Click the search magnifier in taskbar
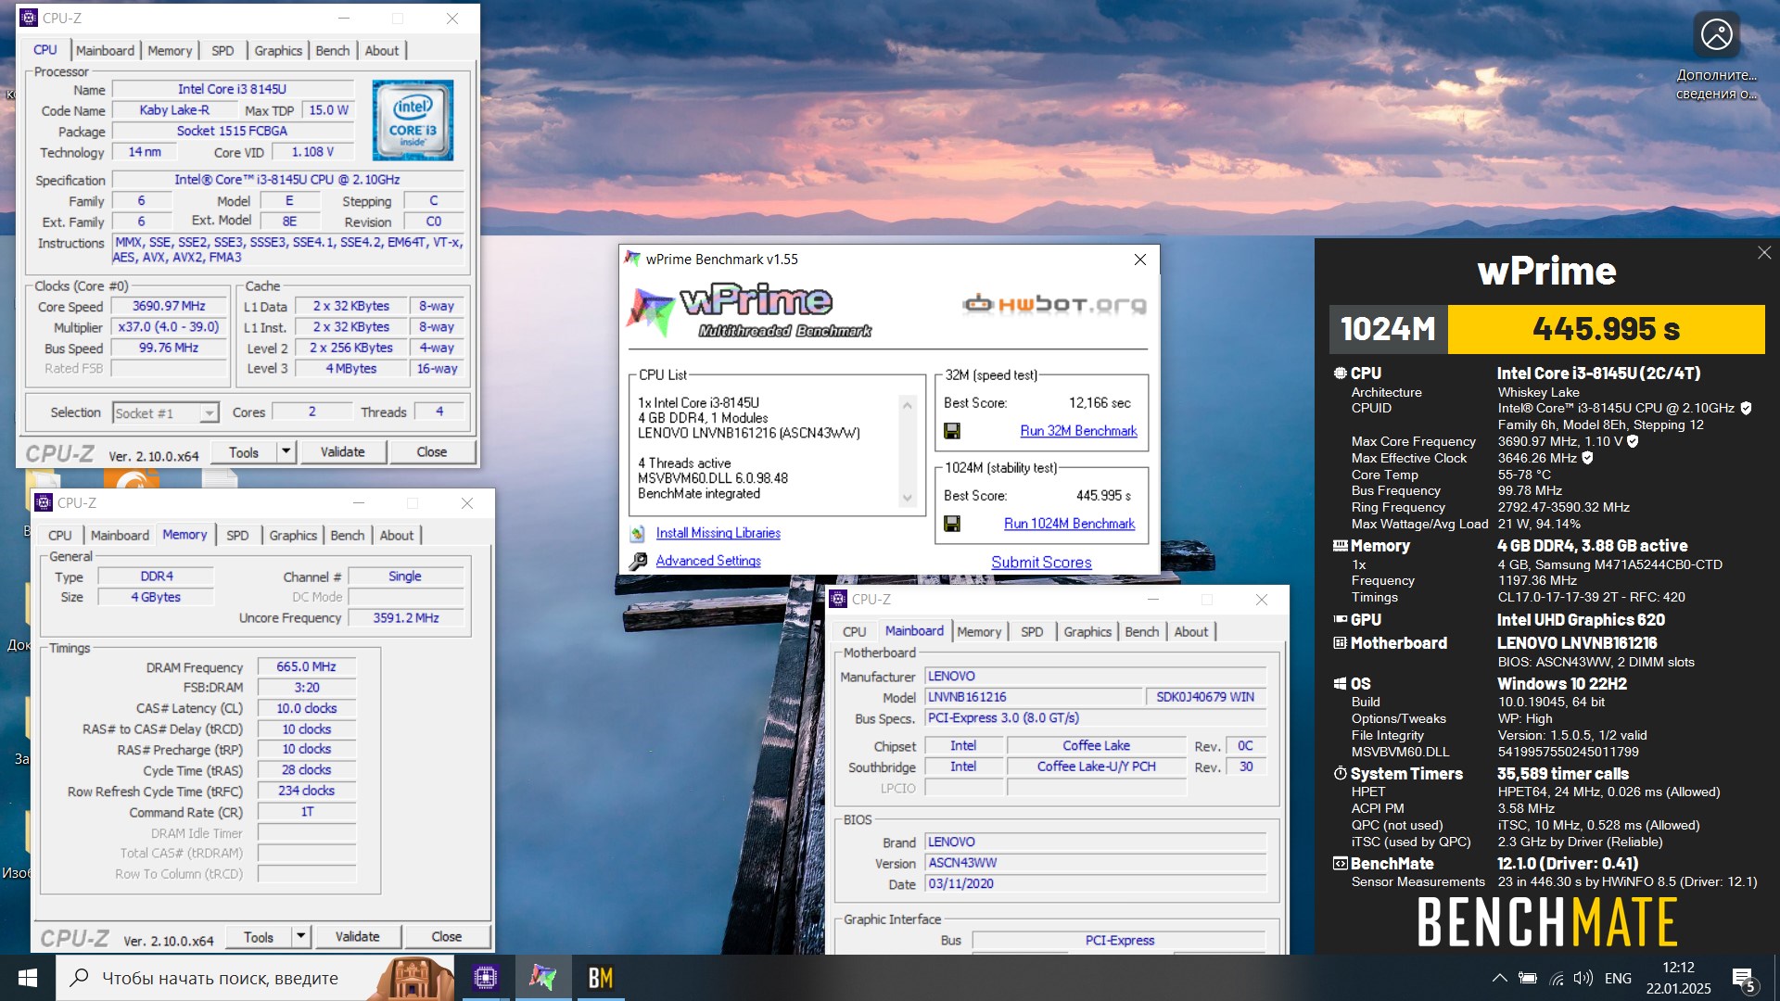The image size is (1780, 1001). point(80,978)
